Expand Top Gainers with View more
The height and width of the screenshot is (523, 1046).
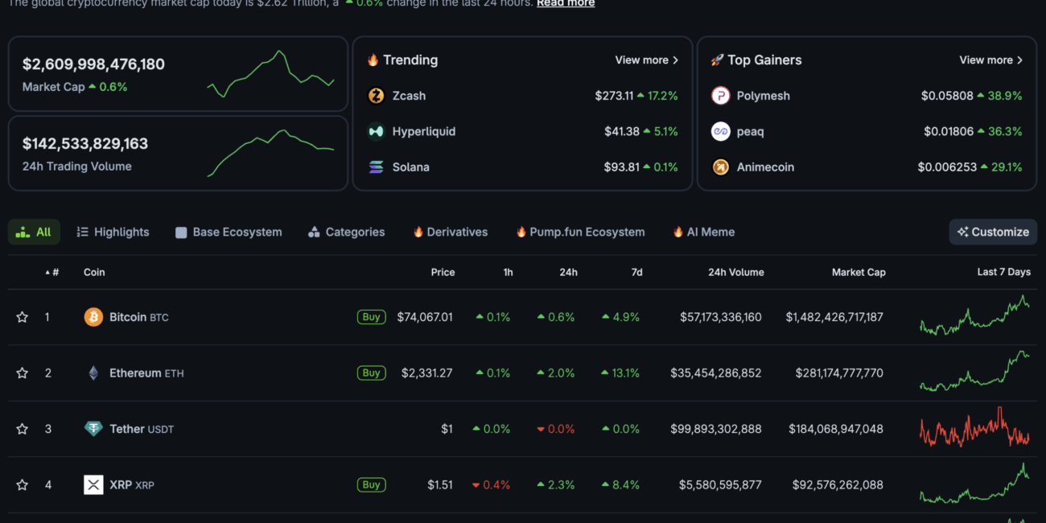[x=990, y=60]
